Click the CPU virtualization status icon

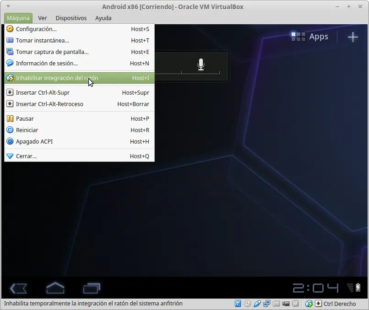click(296, 304)
